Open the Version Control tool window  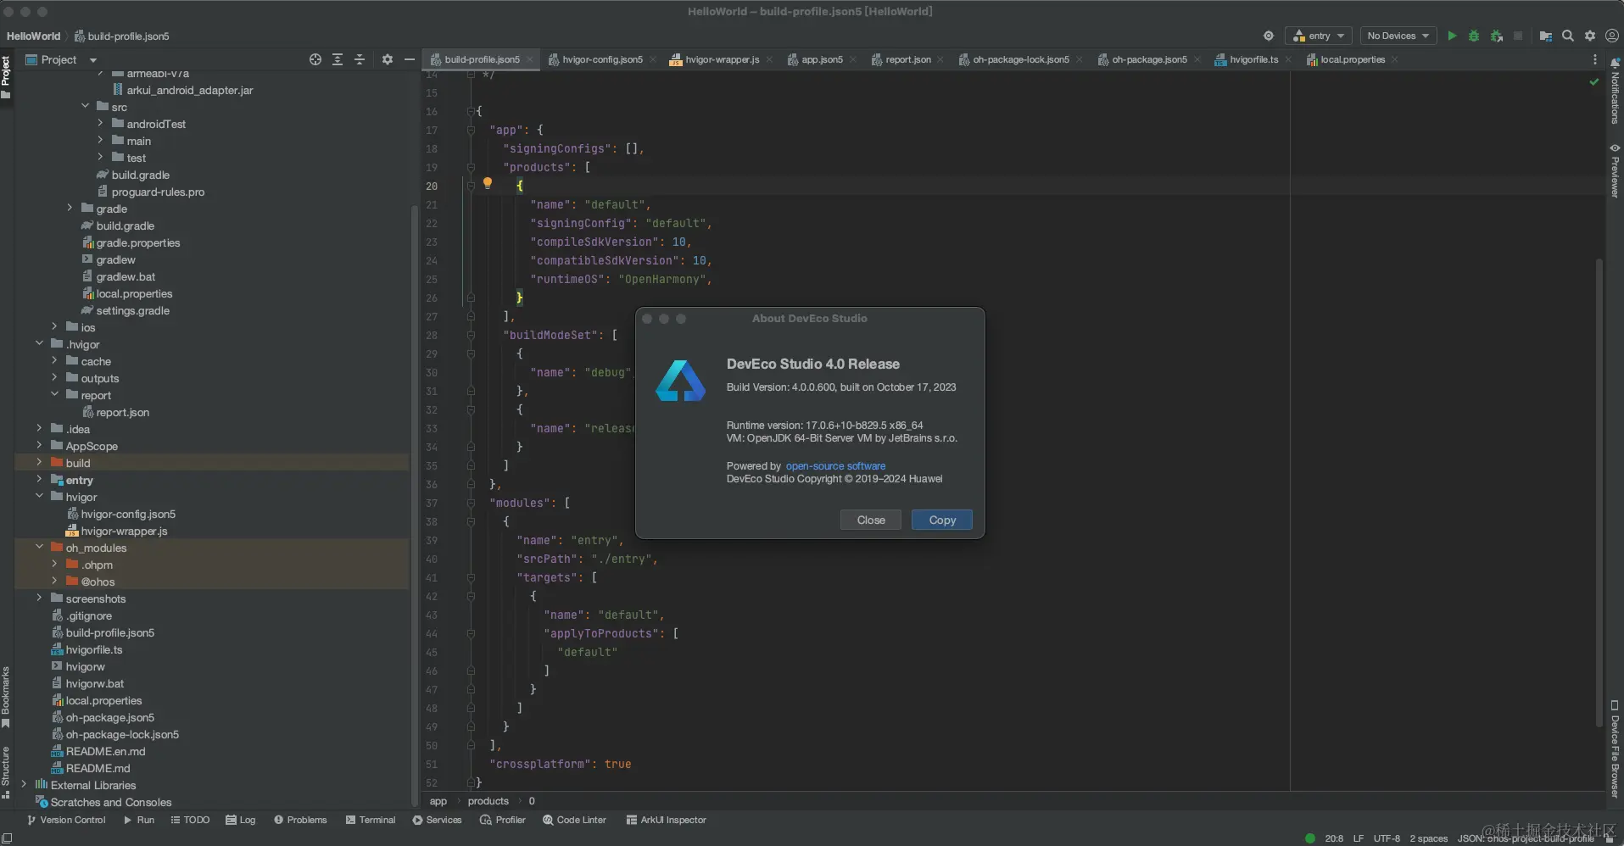66,820
